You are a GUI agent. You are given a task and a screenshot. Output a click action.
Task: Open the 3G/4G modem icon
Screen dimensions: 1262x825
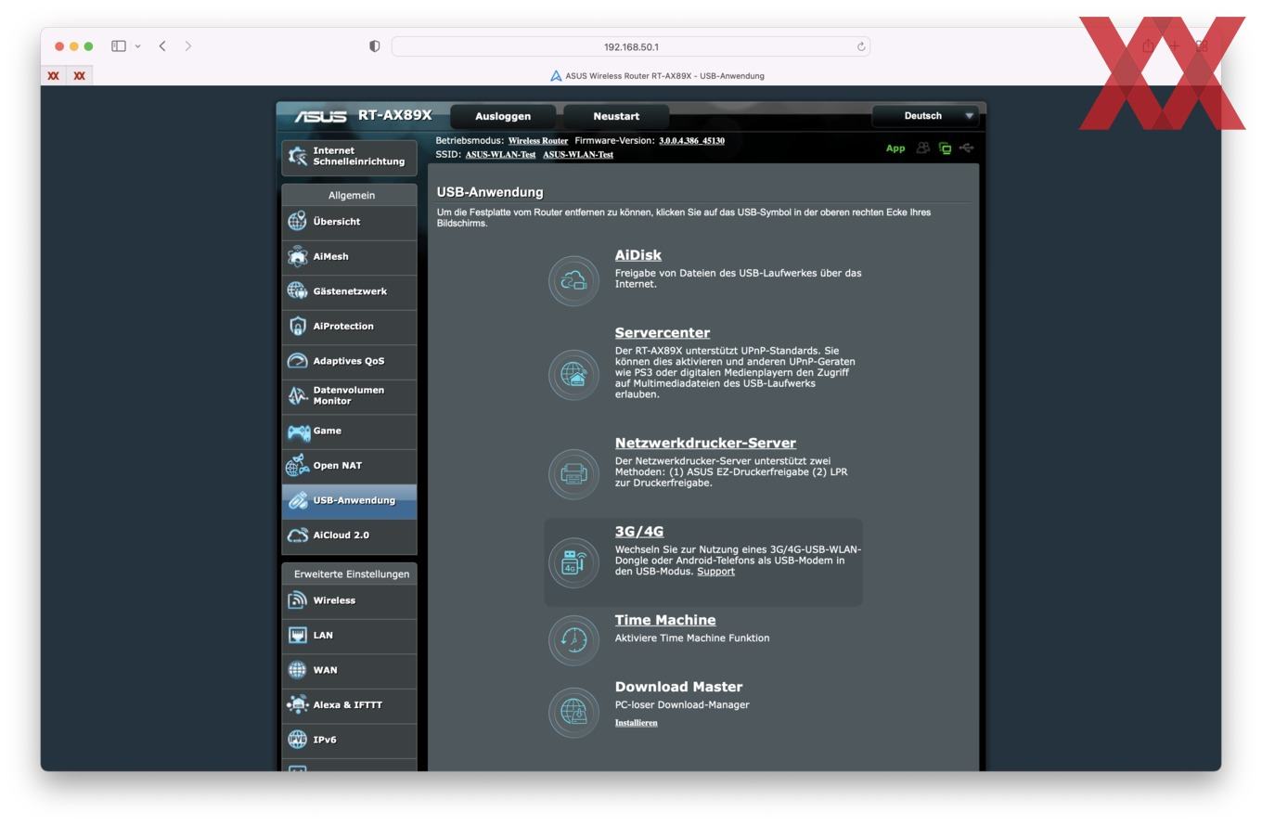(x=573, y=562)
